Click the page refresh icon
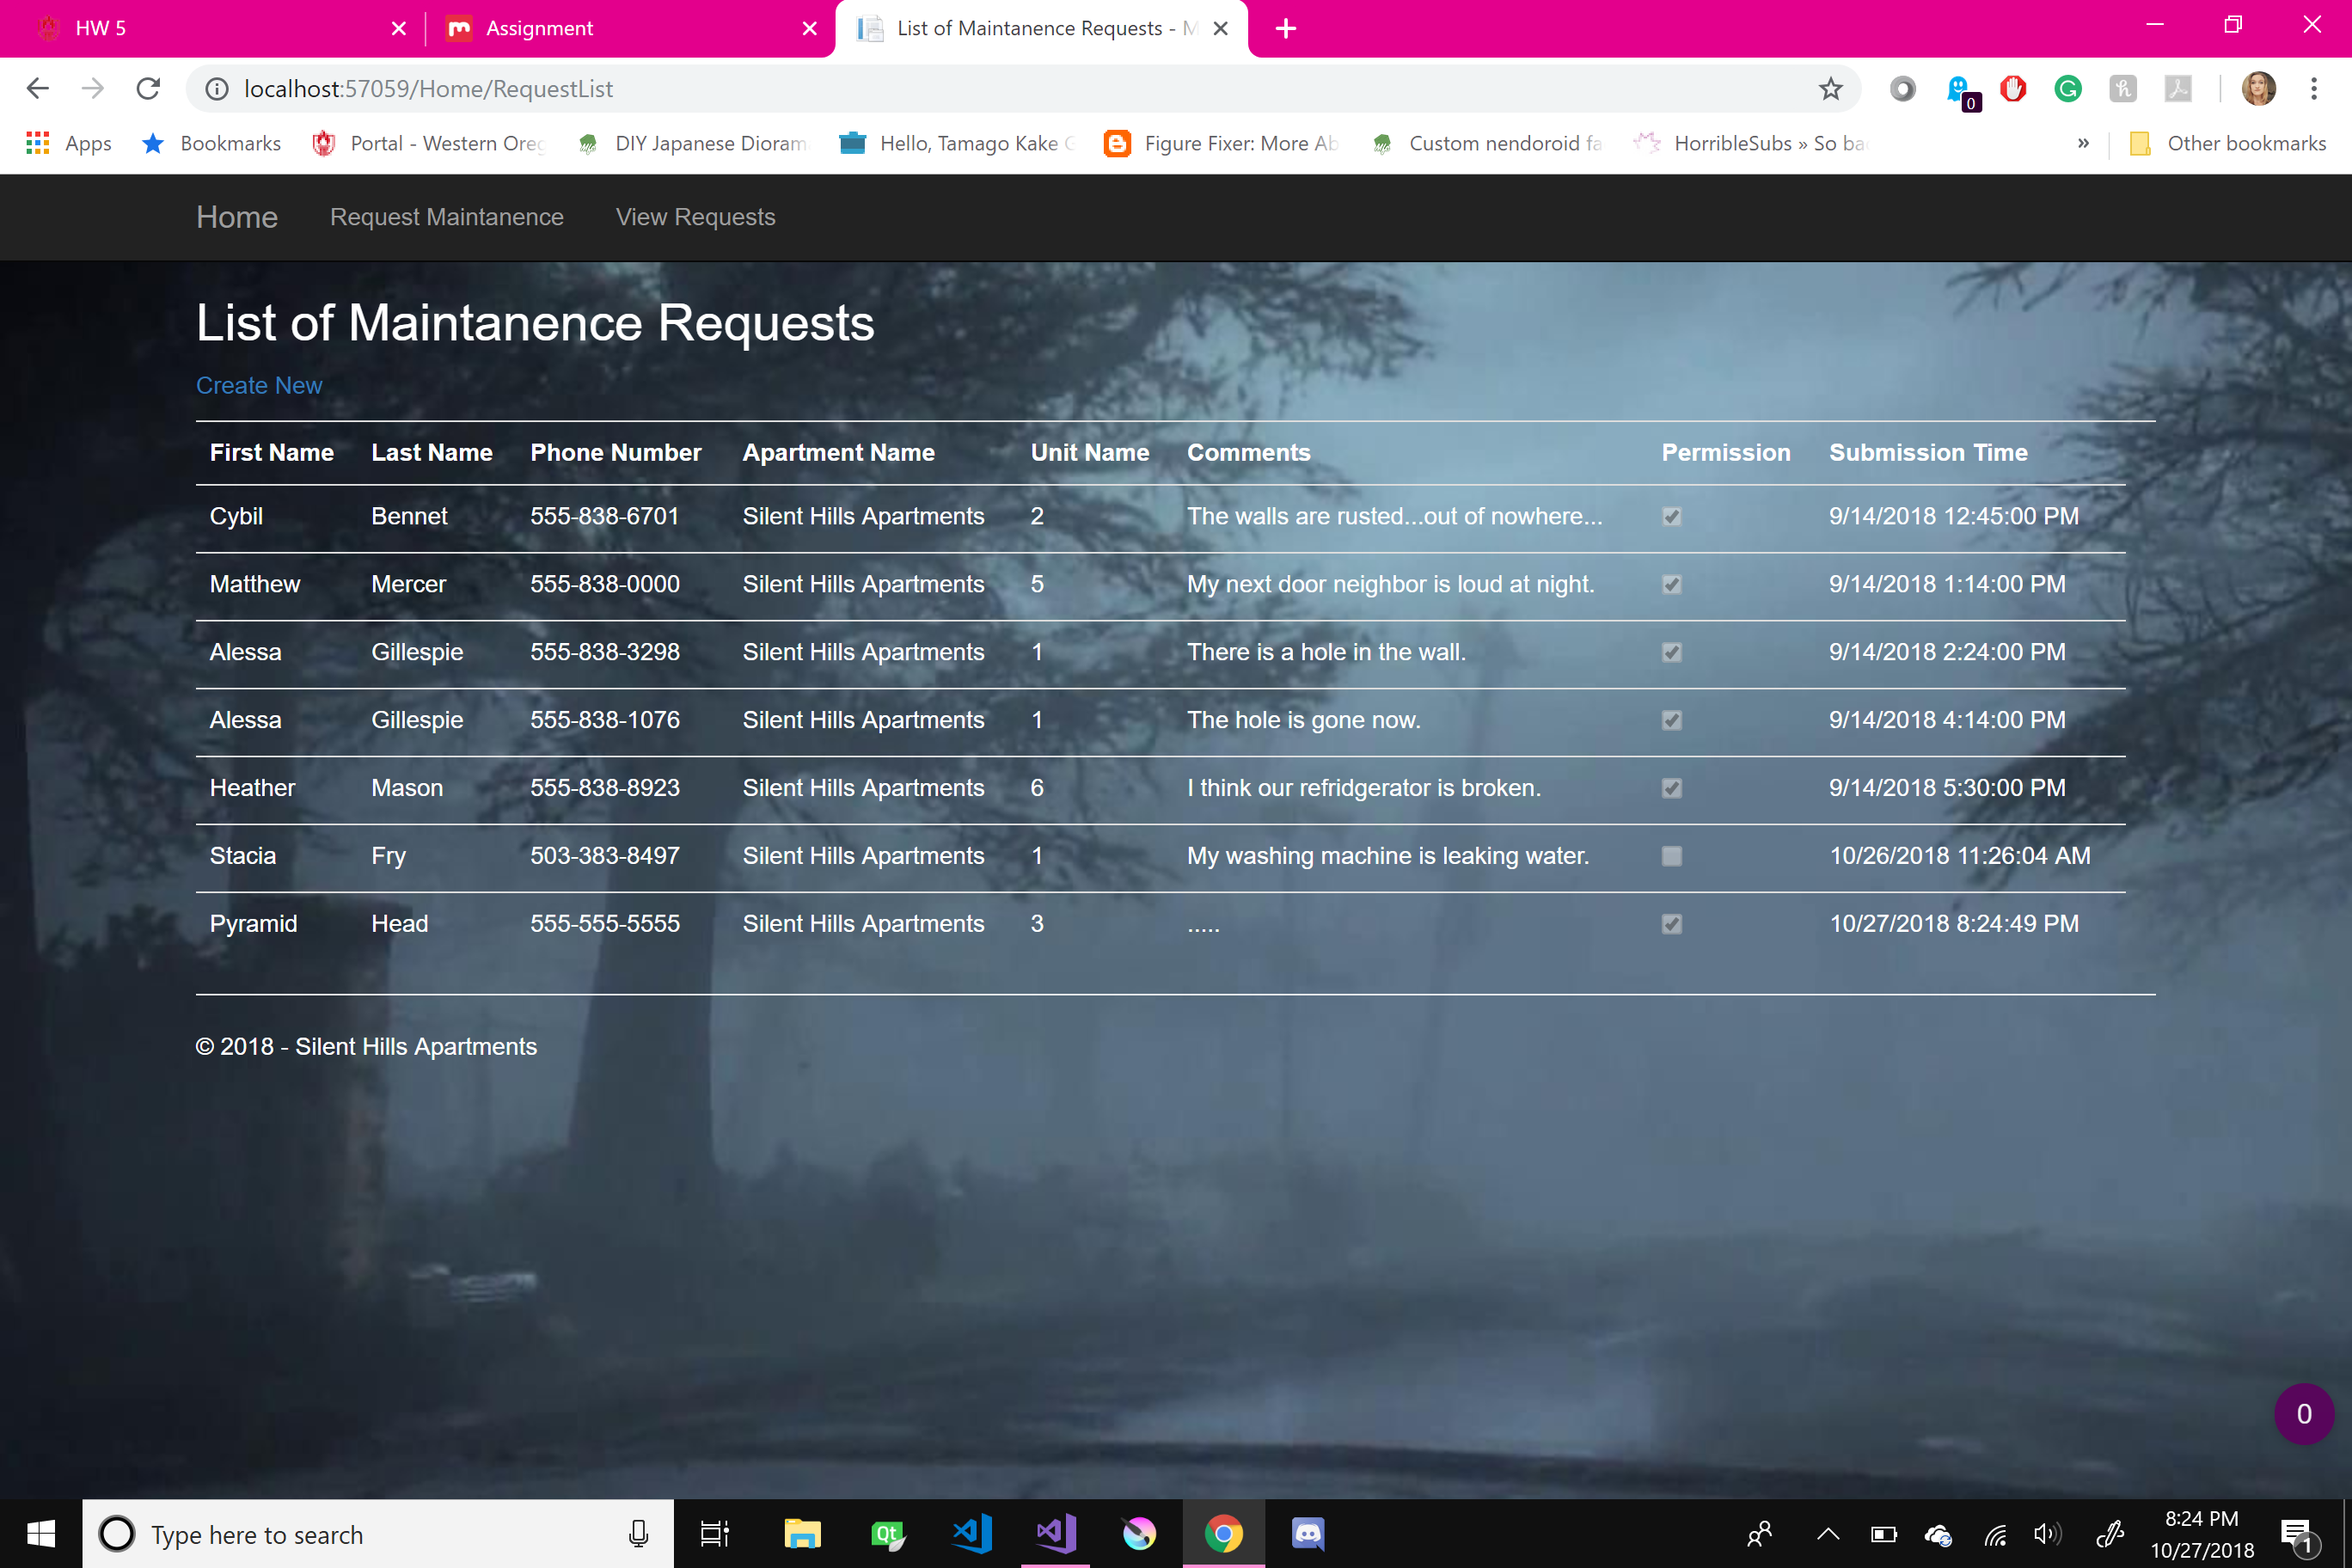 (x=150, y=89)
